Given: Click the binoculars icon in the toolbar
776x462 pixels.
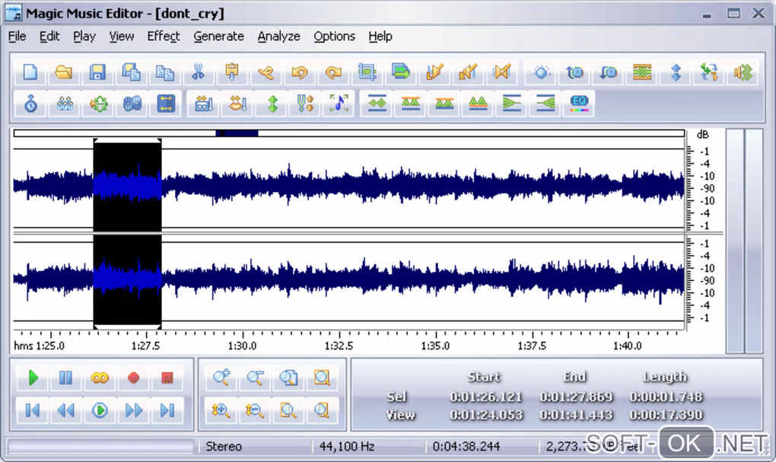Looking at the screenshot, I should [132, 104].
